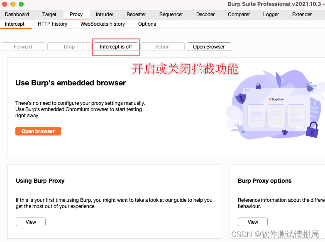325x242 pixels.
Task: Select the Logger tab
Action: (x=271, y=15)
